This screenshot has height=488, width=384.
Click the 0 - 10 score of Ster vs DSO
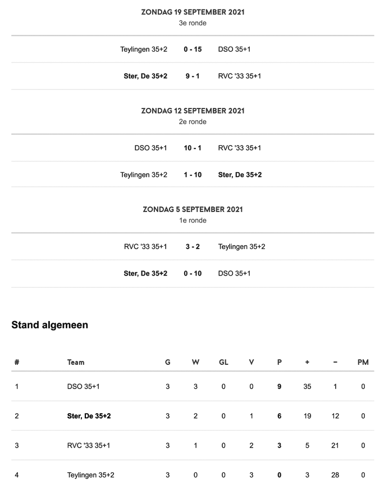coord(193,273)
